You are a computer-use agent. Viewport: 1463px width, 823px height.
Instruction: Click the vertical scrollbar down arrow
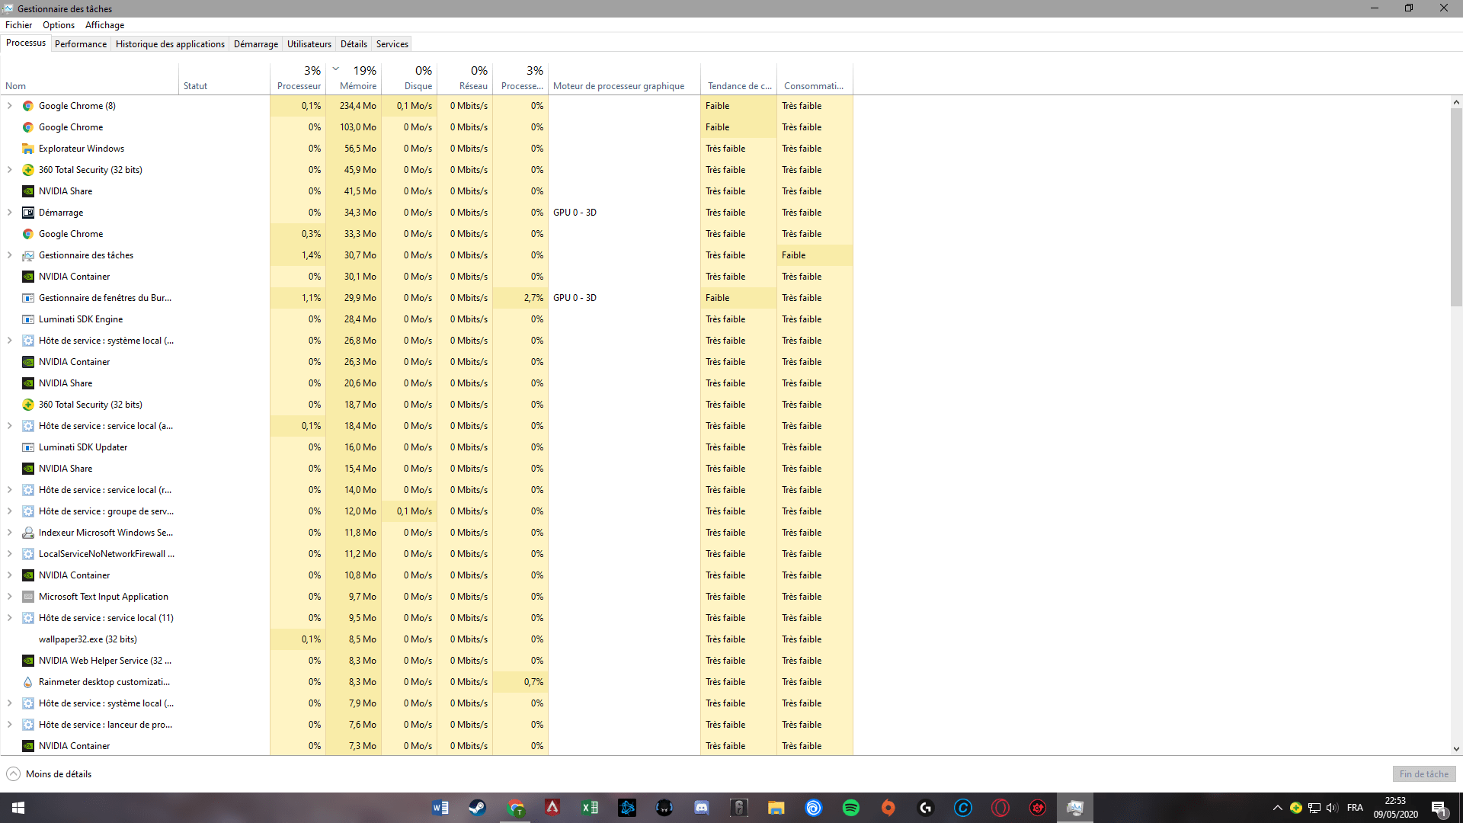[x=1456, y=749]
